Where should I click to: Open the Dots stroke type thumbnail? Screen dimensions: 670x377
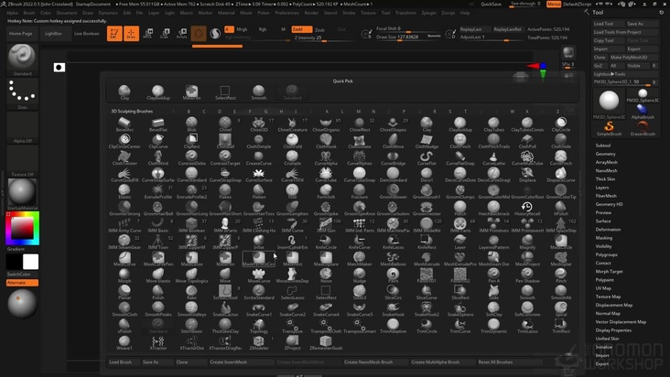point(22,92)
